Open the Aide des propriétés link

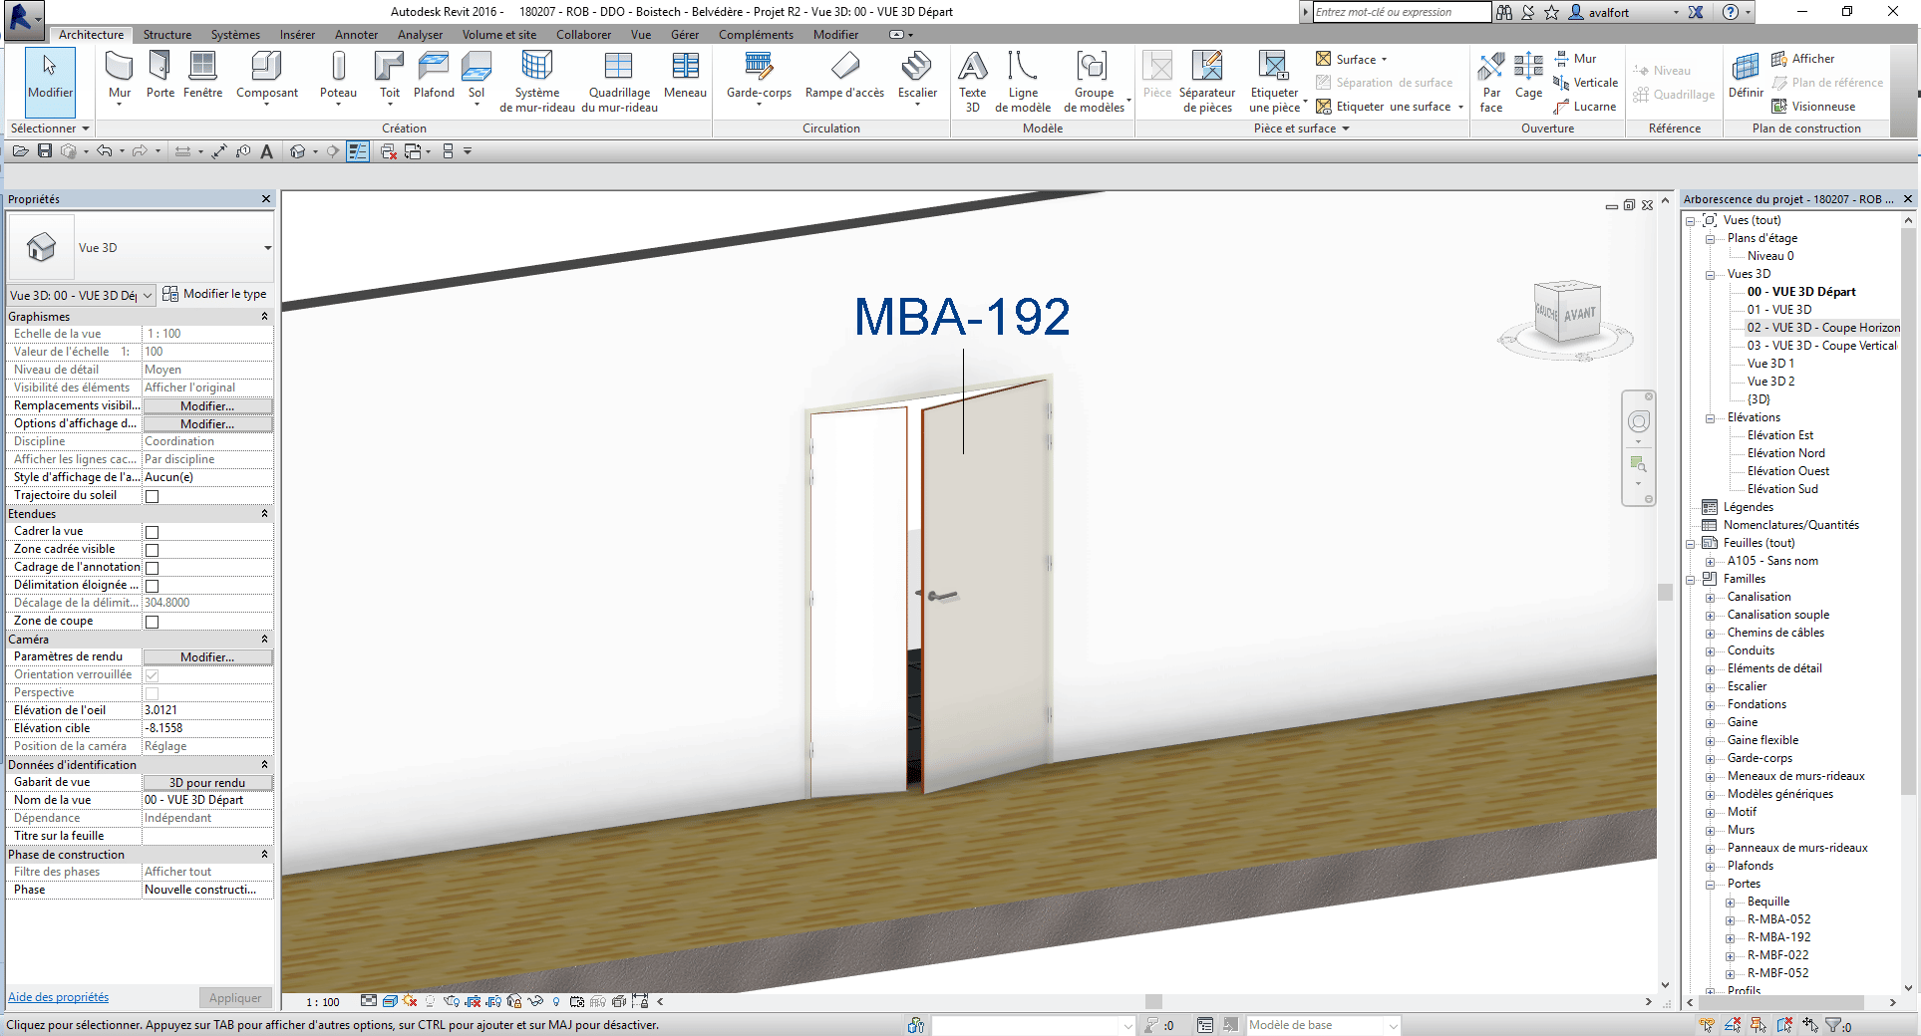pos(59,997)
